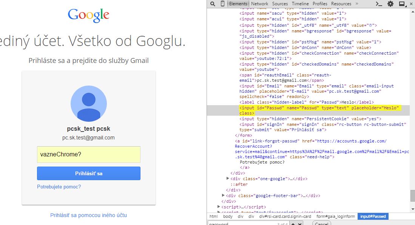Select the input name="acui" hidden node
The image size is (415, 225).
click(293, 19)
